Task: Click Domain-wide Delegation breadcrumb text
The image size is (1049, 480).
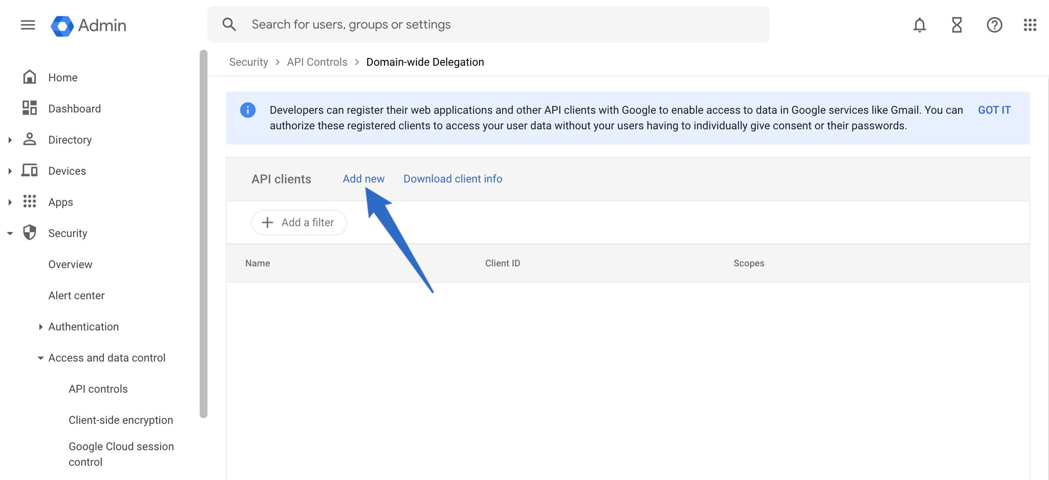Action: click(x=425, y=62)
